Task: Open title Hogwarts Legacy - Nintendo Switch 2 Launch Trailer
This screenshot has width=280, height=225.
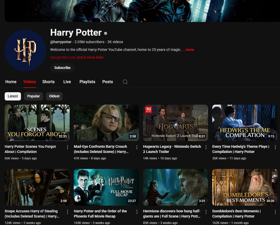Action: coord(172,149)
